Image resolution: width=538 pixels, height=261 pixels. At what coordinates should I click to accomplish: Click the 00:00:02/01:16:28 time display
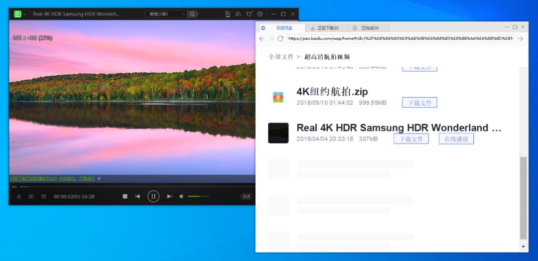point(74,197)
